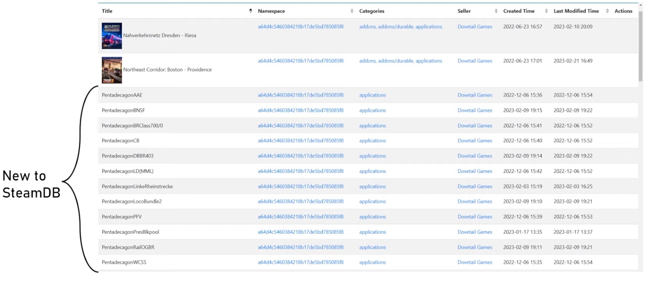The image size is (658, 302).
Task: Click the Actions column header
Action: 623,11
